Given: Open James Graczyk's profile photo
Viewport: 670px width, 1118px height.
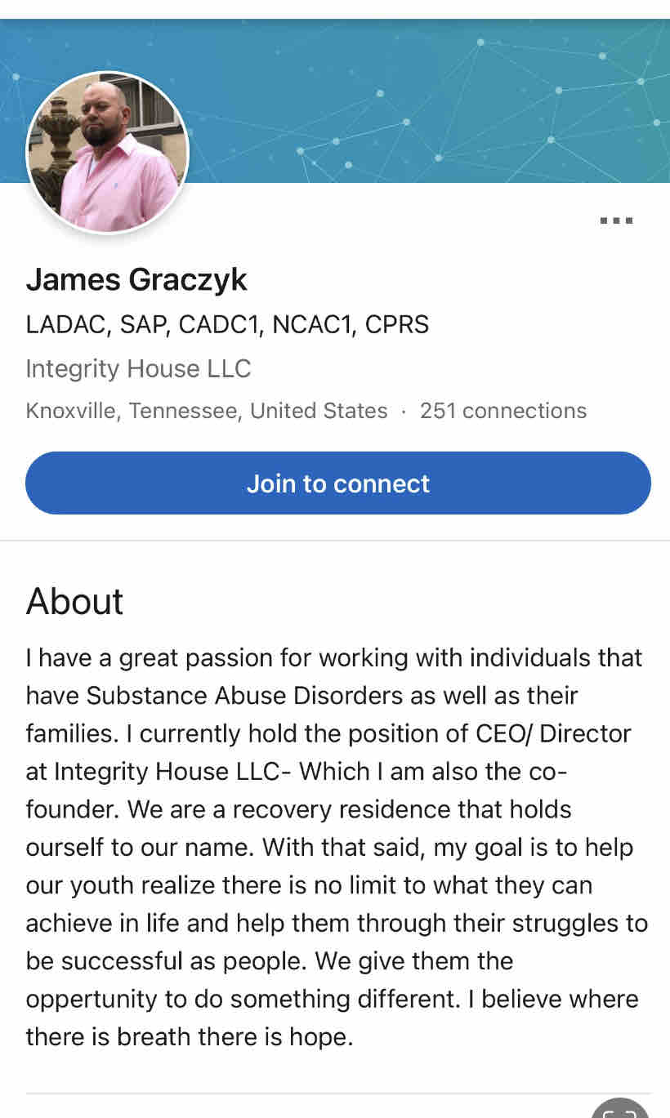Looking at the screenshot, I should (x=108, y=153).
